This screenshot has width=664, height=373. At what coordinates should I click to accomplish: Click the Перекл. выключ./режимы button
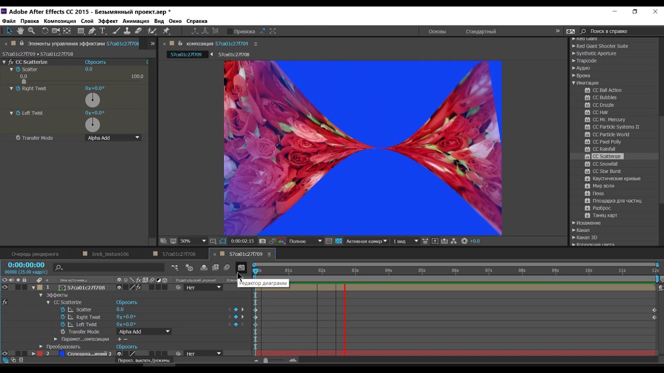(144, 360)
